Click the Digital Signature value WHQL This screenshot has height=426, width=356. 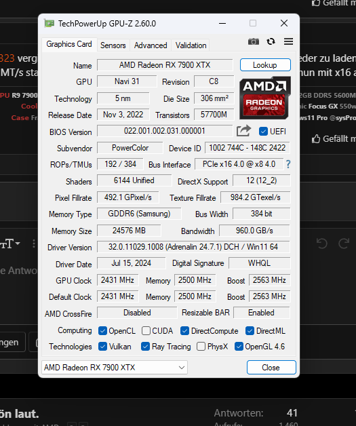[259, 263]
